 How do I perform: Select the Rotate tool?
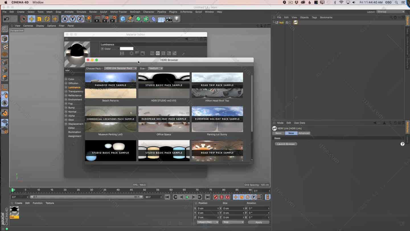47,19
